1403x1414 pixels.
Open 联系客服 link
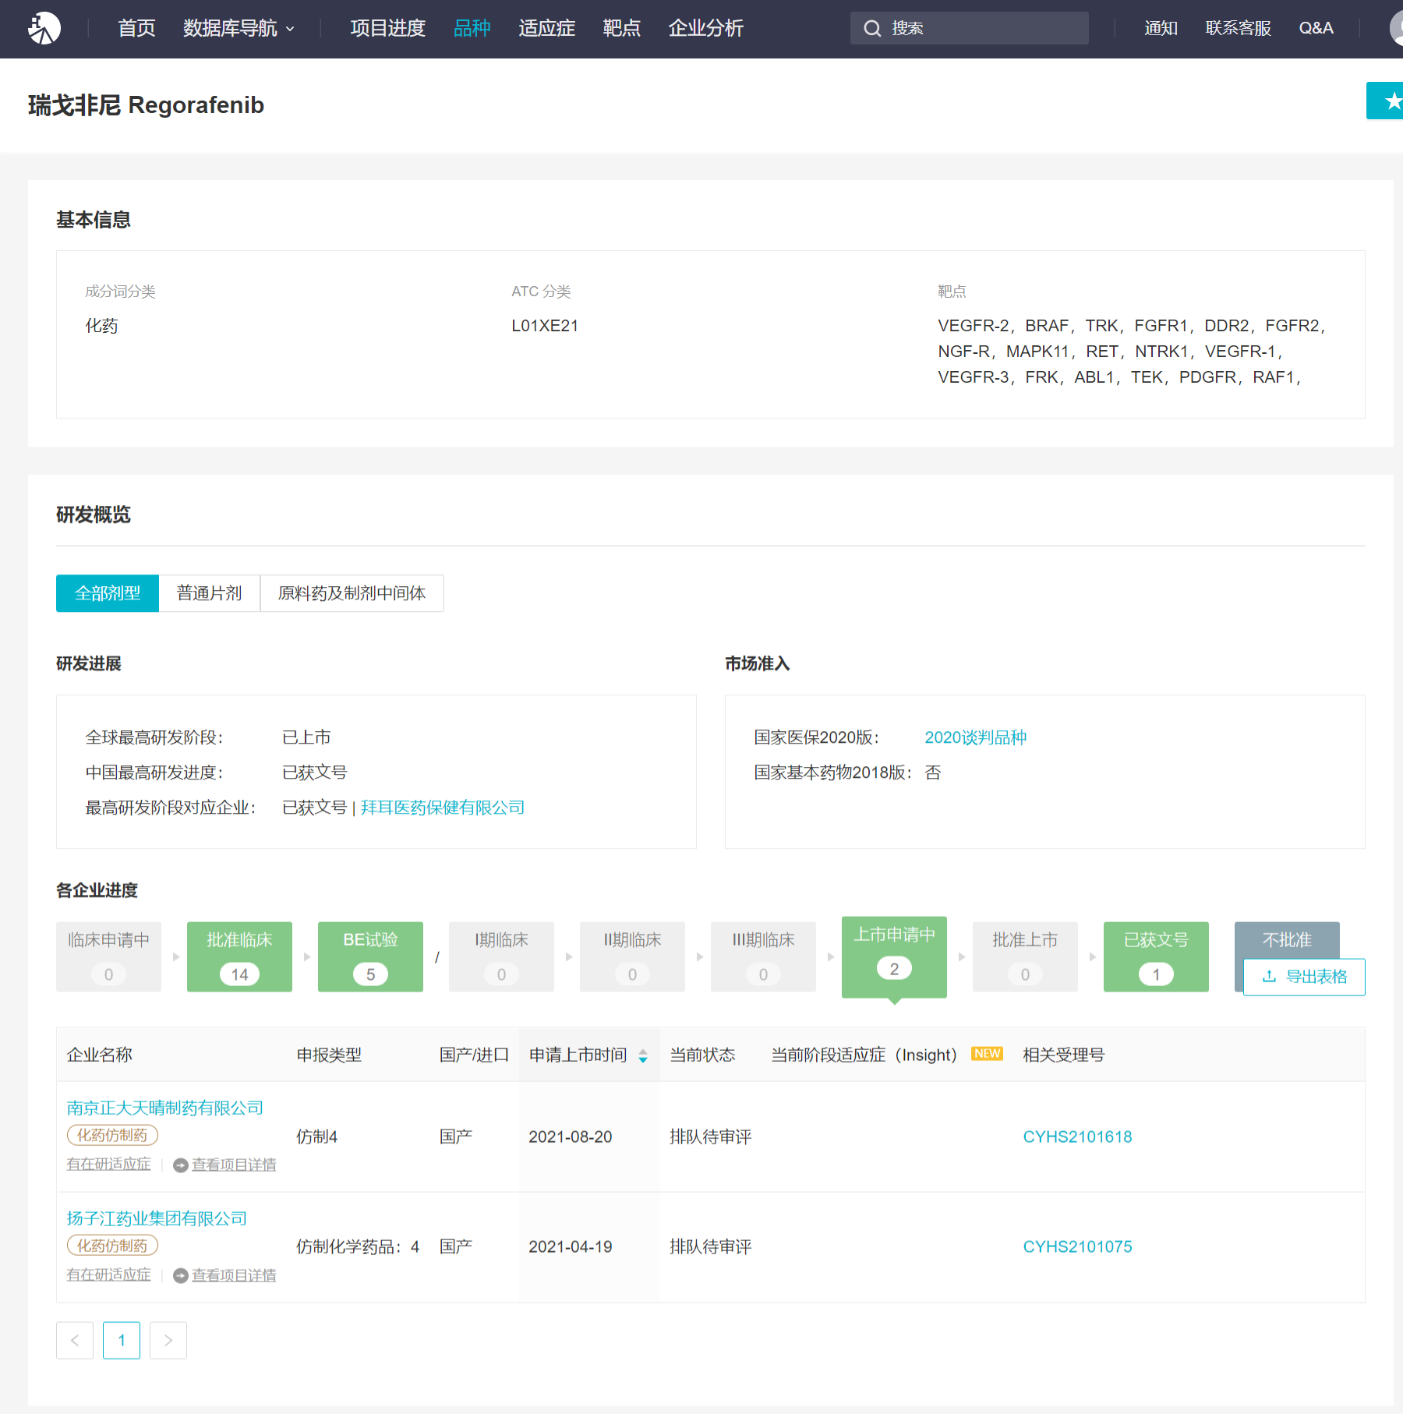click(x=1238, y=29)
